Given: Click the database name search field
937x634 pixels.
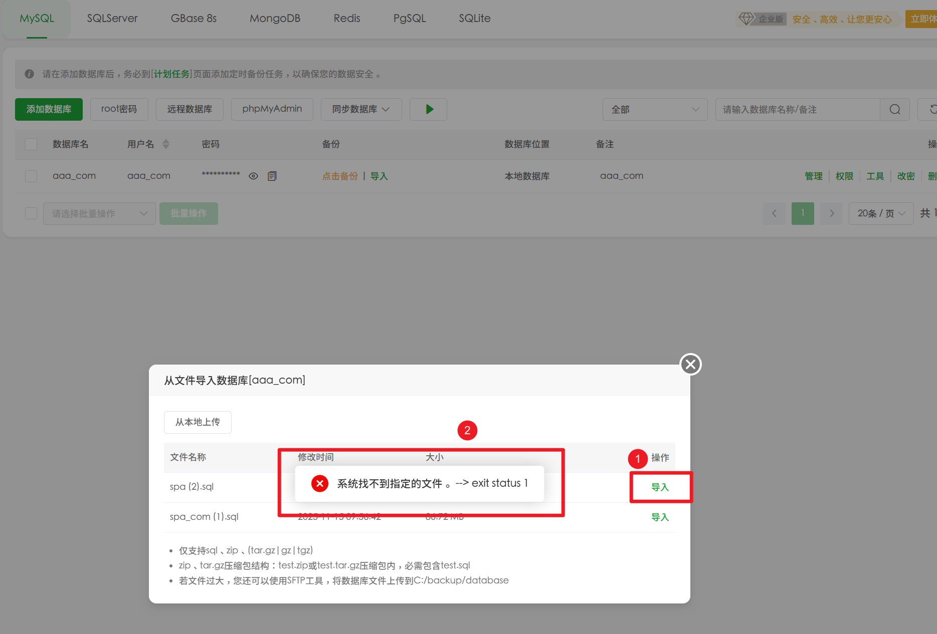Looking at the screenshot, I should pos(797,109).
